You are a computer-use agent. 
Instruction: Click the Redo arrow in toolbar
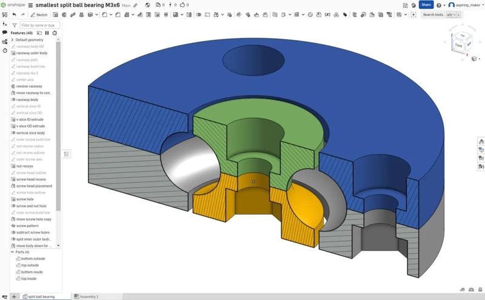(x=23, y=15)
